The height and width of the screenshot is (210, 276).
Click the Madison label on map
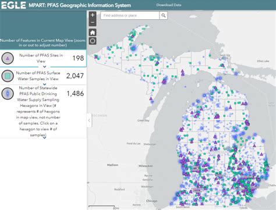pos(112,165)
